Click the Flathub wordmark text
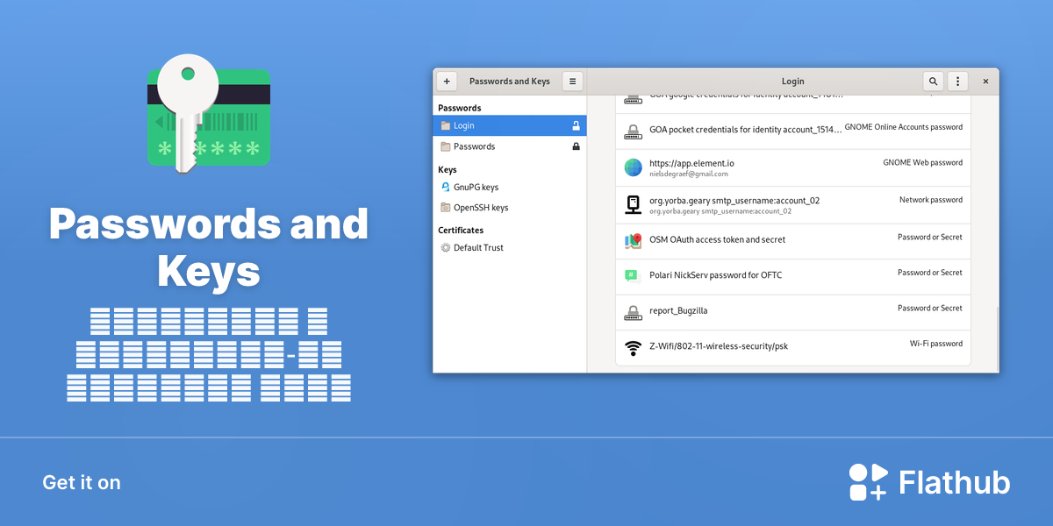 click(955, 482)
